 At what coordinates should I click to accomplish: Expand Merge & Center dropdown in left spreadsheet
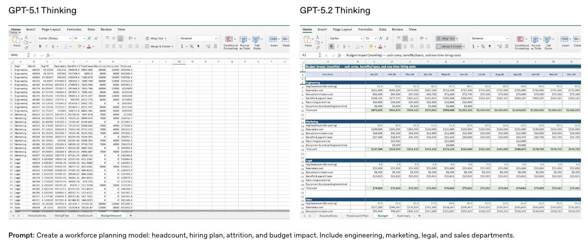coord(173,46)
